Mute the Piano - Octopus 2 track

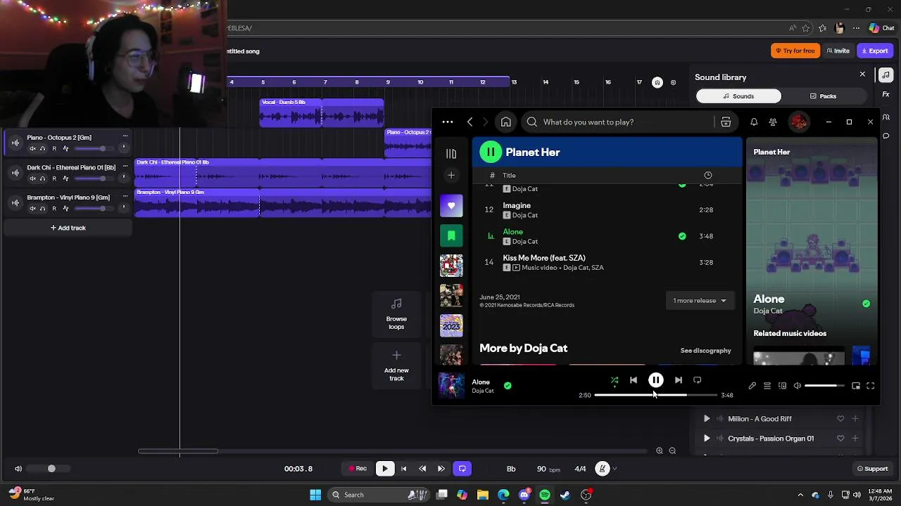pyautogui.click(x=32, y=148)
